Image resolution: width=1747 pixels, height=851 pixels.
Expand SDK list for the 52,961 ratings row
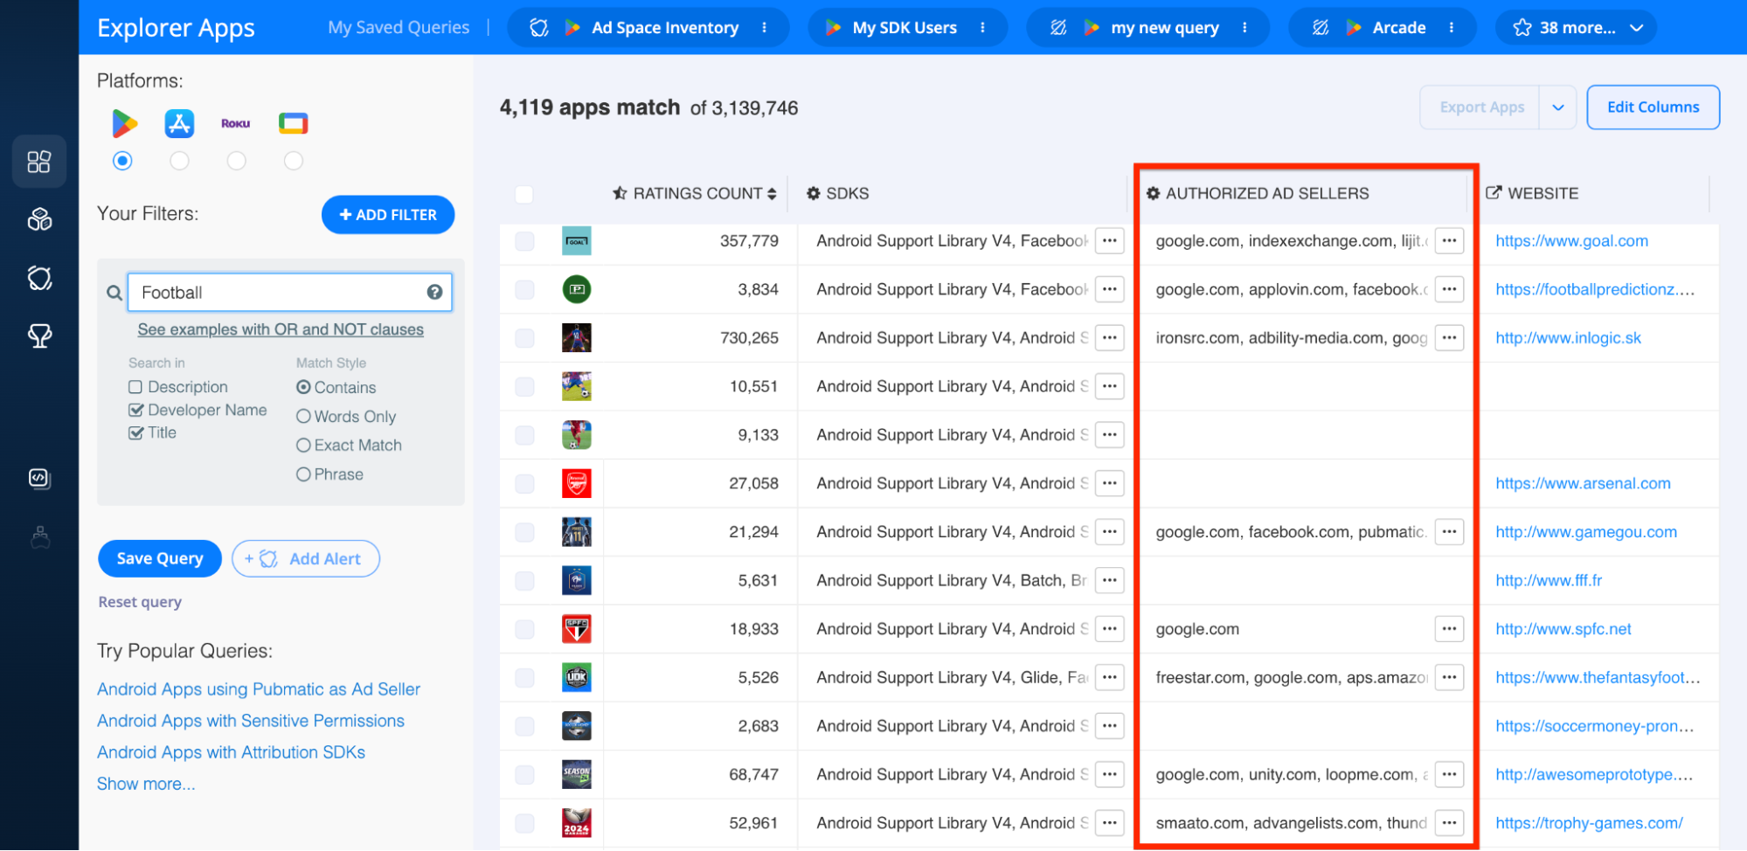[x=1110, y=823]
